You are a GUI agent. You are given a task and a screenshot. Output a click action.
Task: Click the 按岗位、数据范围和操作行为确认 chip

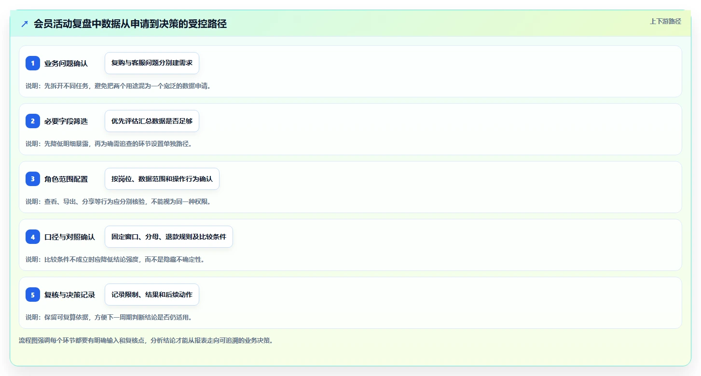click(x=162, y=179)
